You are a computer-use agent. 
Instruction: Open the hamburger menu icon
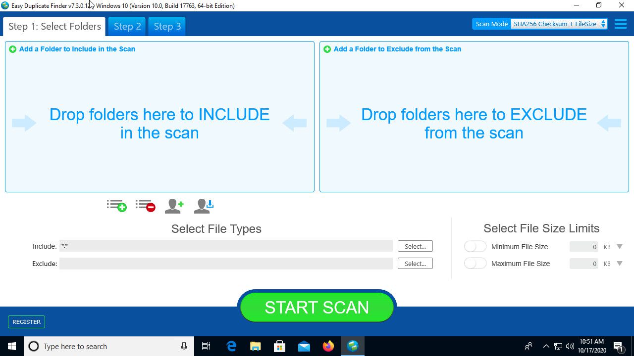coord(621,24)
